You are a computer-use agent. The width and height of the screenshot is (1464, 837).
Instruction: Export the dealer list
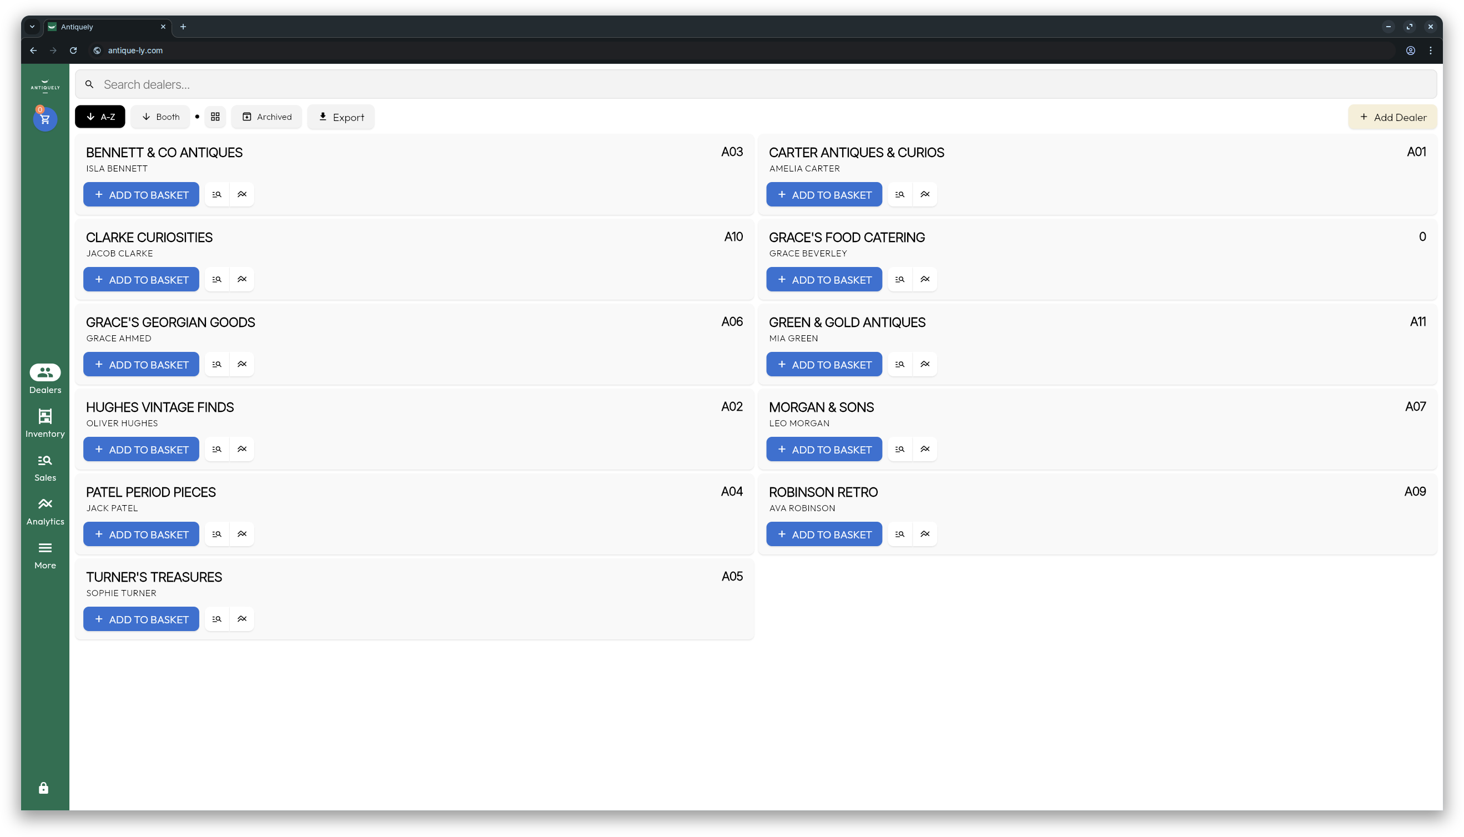coord(341,117)
